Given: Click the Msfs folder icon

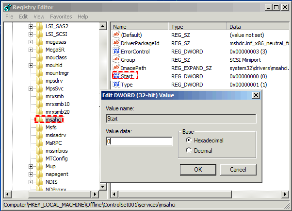Looking at the screenshot, I should pos(39,127).
